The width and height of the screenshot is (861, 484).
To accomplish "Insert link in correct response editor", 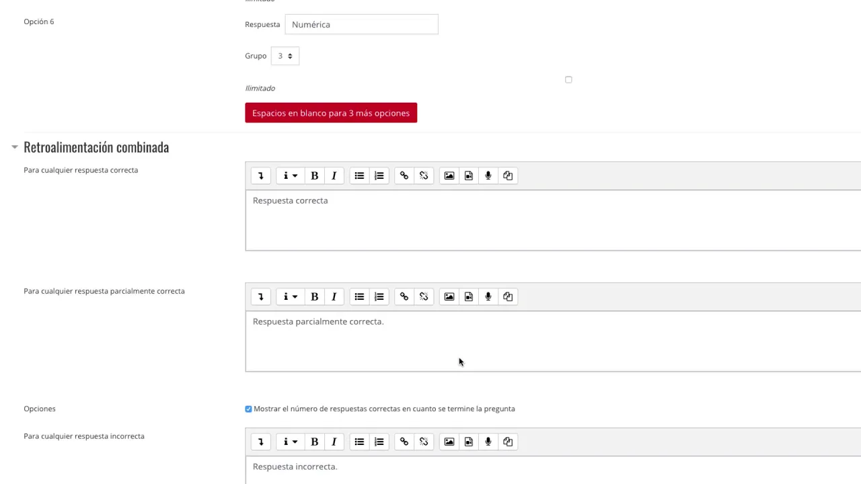I will coord(404,175).
